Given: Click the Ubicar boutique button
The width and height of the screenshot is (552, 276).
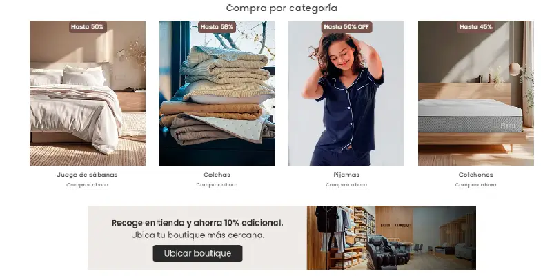Looking at the screenshot, I should tap(197, 253).
